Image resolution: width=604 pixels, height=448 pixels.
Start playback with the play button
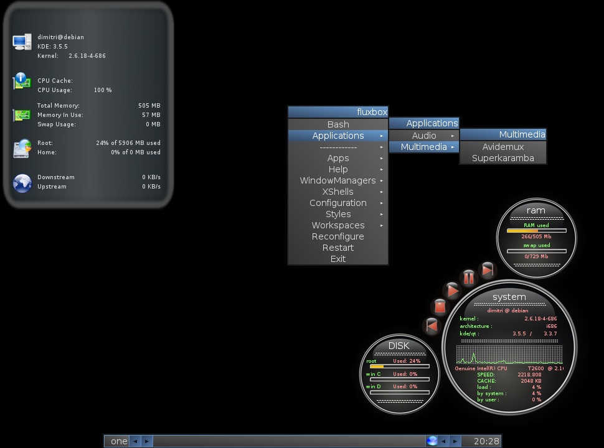click(x=452, y=290)
